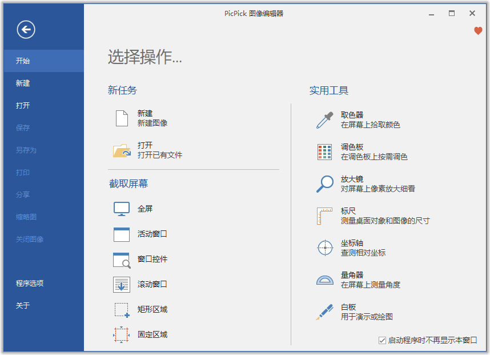Launch 白板 via its label
Screen dimensions: 490x355
[x=348, y=307]
